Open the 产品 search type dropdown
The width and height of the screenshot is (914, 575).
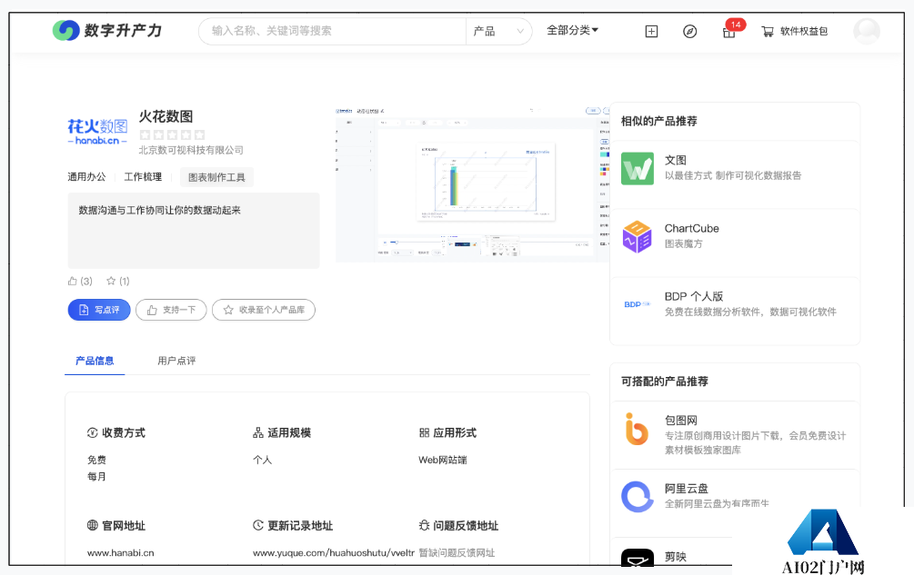pos(498,32)
